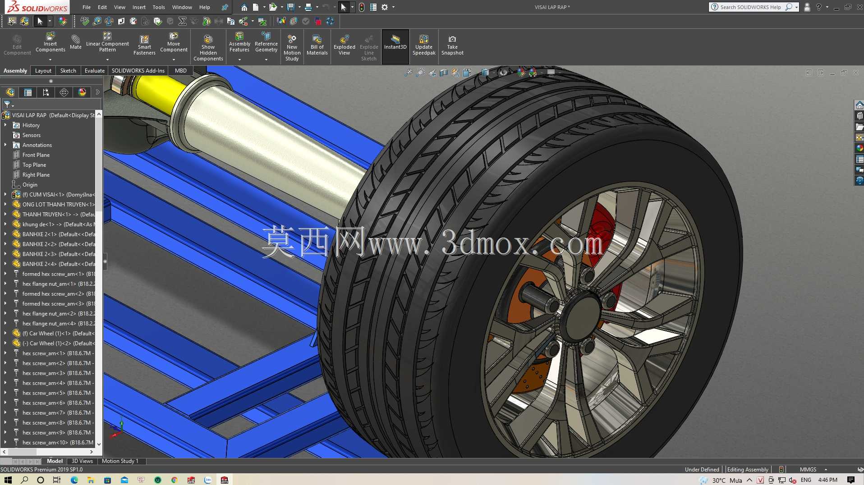Select the Top Plane in the tree
The height and width of the screenshot is (485, 864).
tap(34, 165)
